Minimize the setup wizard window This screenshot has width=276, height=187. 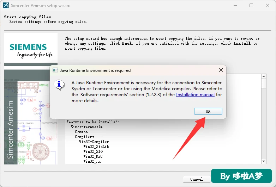coord(235,5)
